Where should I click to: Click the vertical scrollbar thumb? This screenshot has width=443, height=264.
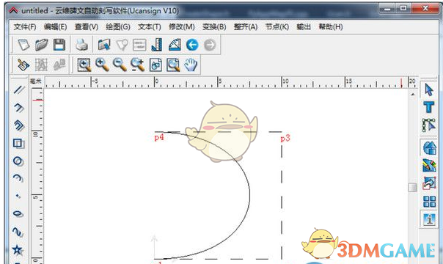(x=412, y=187)
